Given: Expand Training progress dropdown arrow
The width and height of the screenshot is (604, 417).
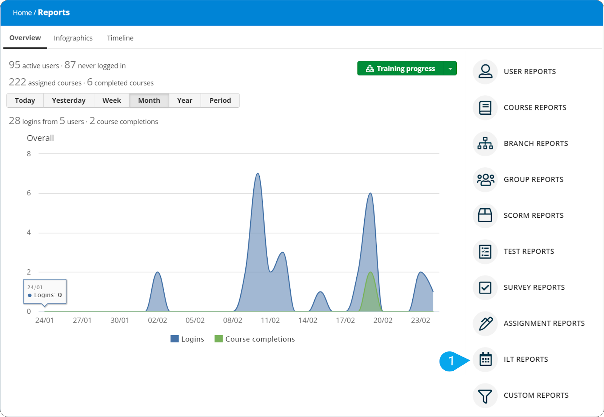Looking at the screenshot, I should point(450,69).
